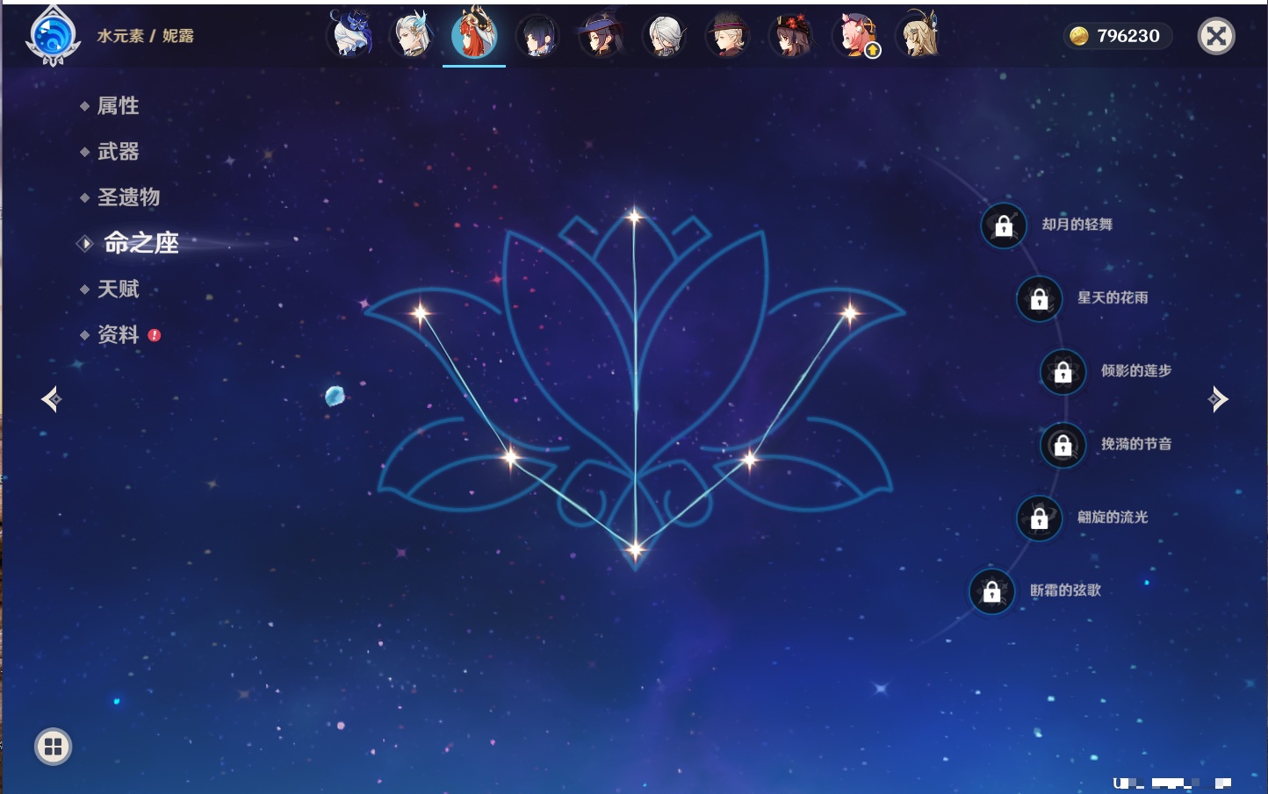Open the 属性 attributes tab
This screenshot has width=1268, height=794.
(118, 106)
